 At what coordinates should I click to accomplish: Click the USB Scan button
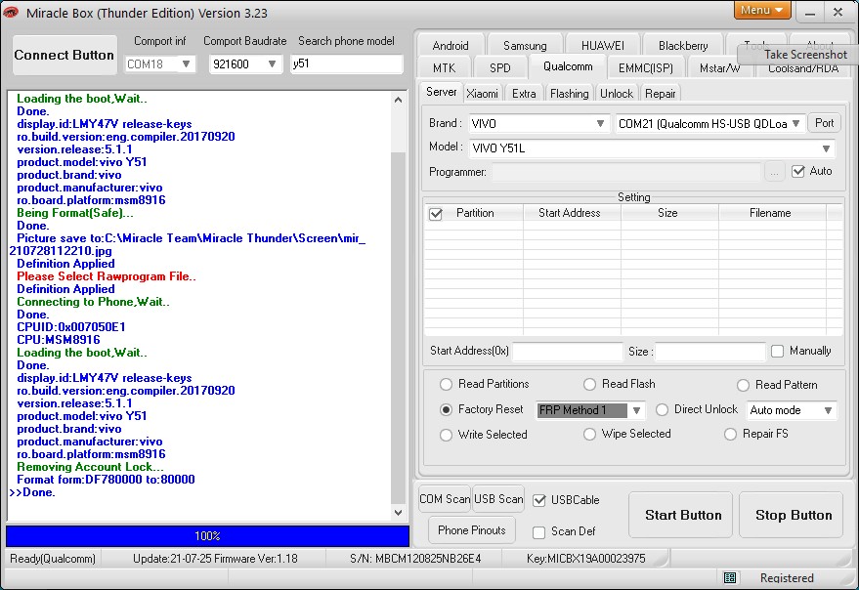tap(498, 499)
